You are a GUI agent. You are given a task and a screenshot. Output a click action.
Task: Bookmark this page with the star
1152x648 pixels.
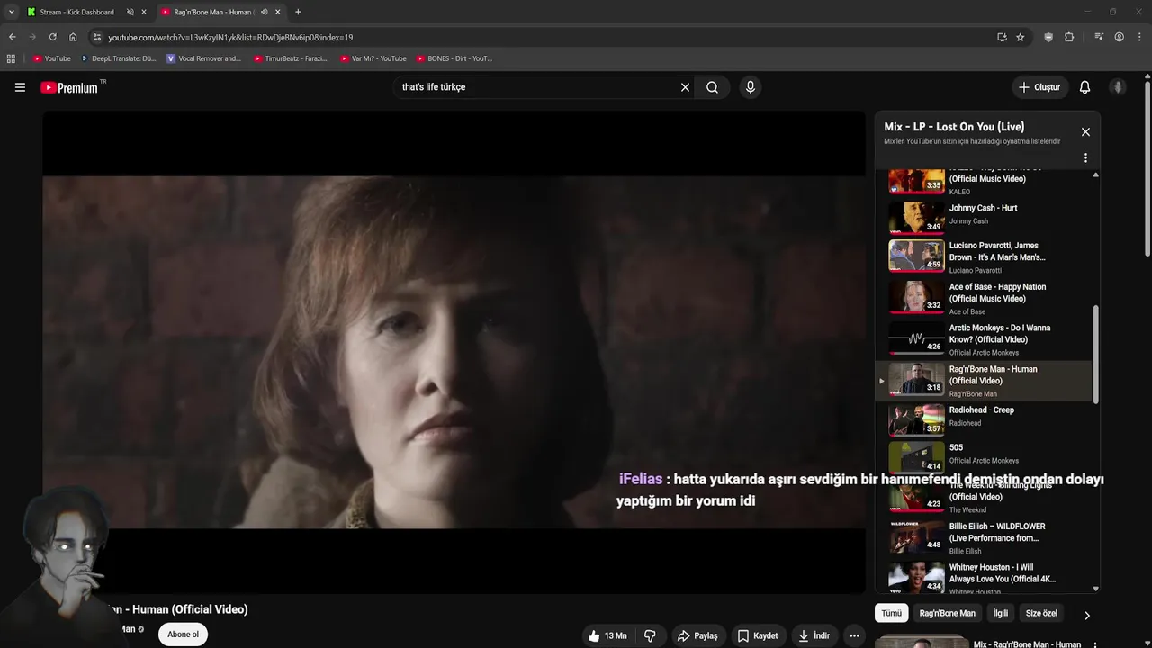[1020, 37]
